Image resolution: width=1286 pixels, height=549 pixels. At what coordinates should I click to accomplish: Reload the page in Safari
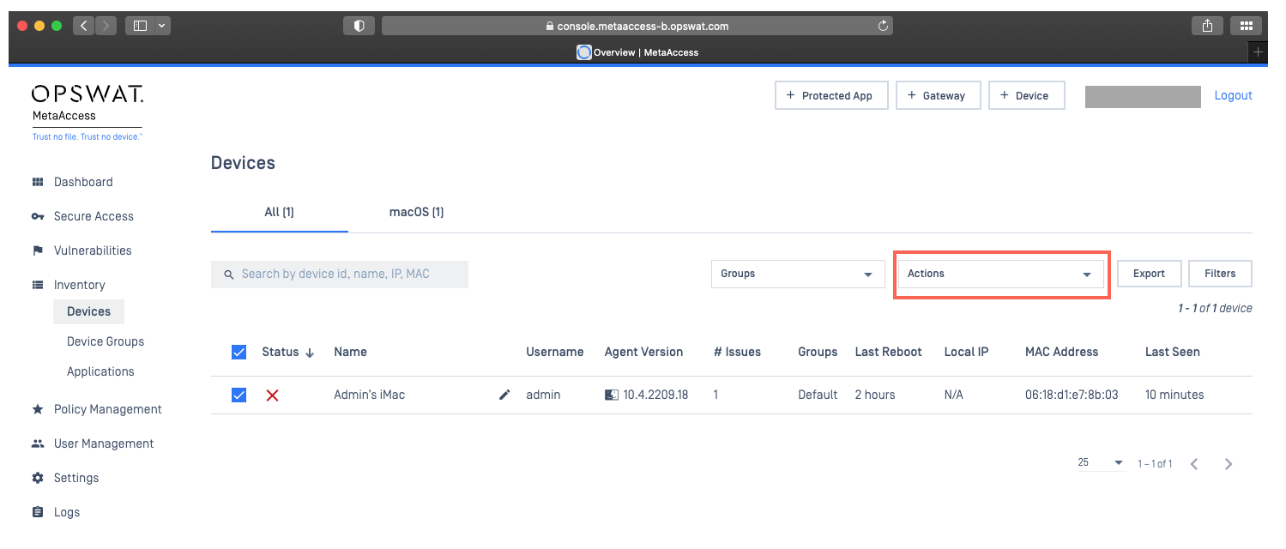click(883, 26)
